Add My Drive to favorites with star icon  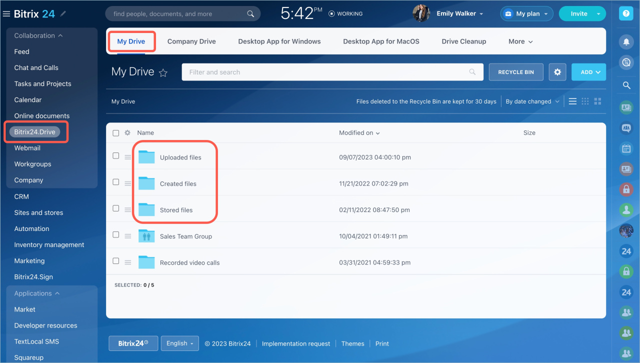pyautogui.click(x=163, y=73)
